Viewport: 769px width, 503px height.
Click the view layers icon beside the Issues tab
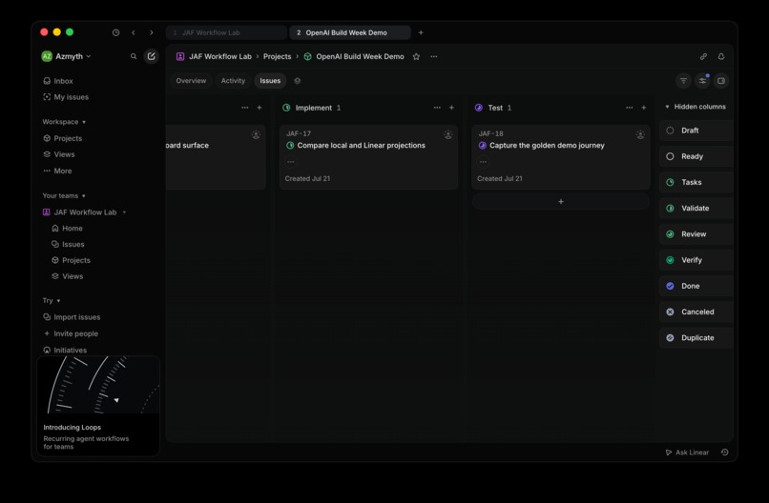298,81
